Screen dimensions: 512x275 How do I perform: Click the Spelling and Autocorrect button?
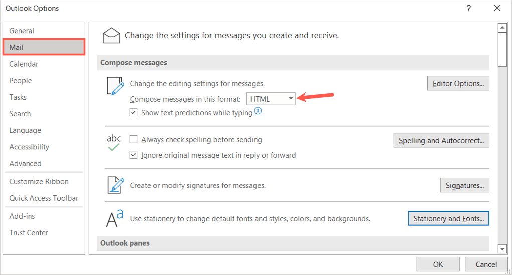pos(441,140)
